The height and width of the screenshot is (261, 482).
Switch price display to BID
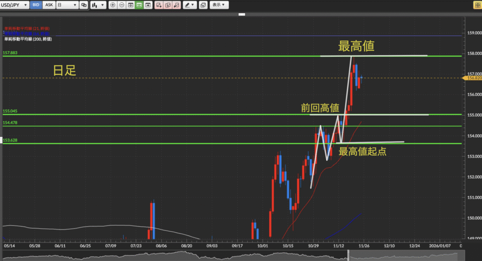[36, 5]
